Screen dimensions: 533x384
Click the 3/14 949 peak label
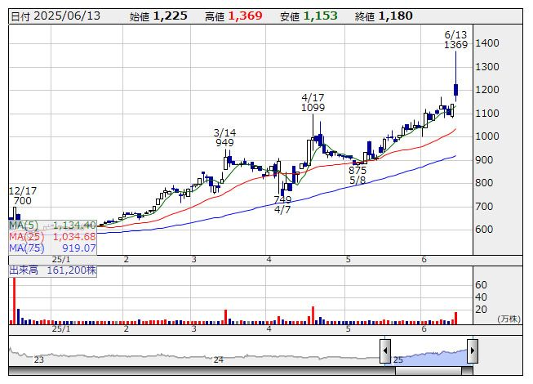coord(224,137)
